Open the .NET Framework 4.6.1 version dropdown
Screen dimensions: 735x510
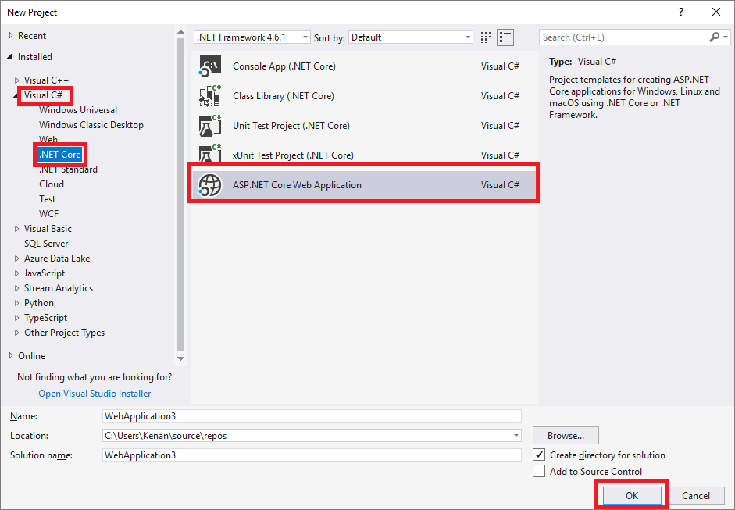pyautogui.click(x=252, y=37)
